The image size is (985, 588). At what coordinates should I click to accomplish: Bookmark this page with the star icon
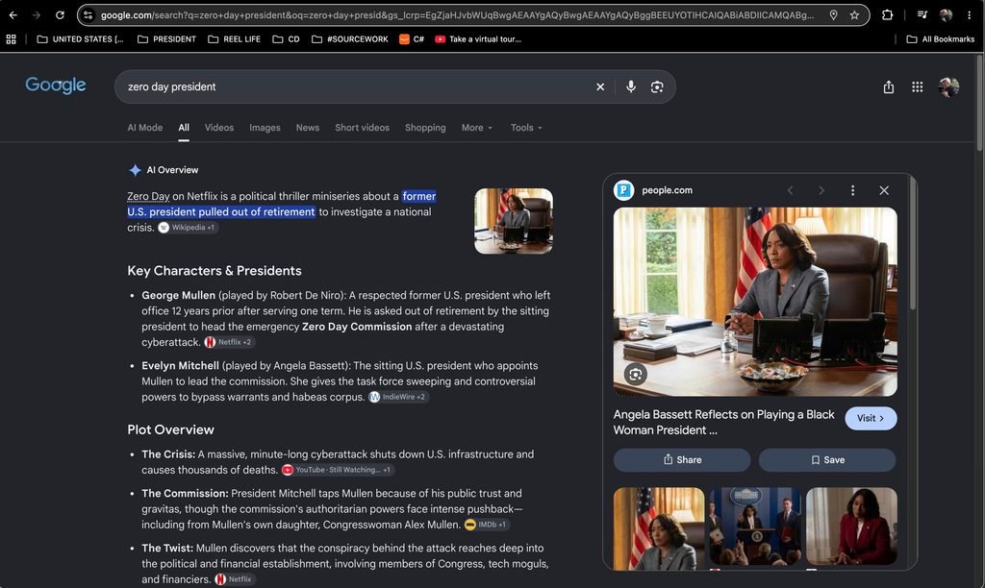point(854,15)
